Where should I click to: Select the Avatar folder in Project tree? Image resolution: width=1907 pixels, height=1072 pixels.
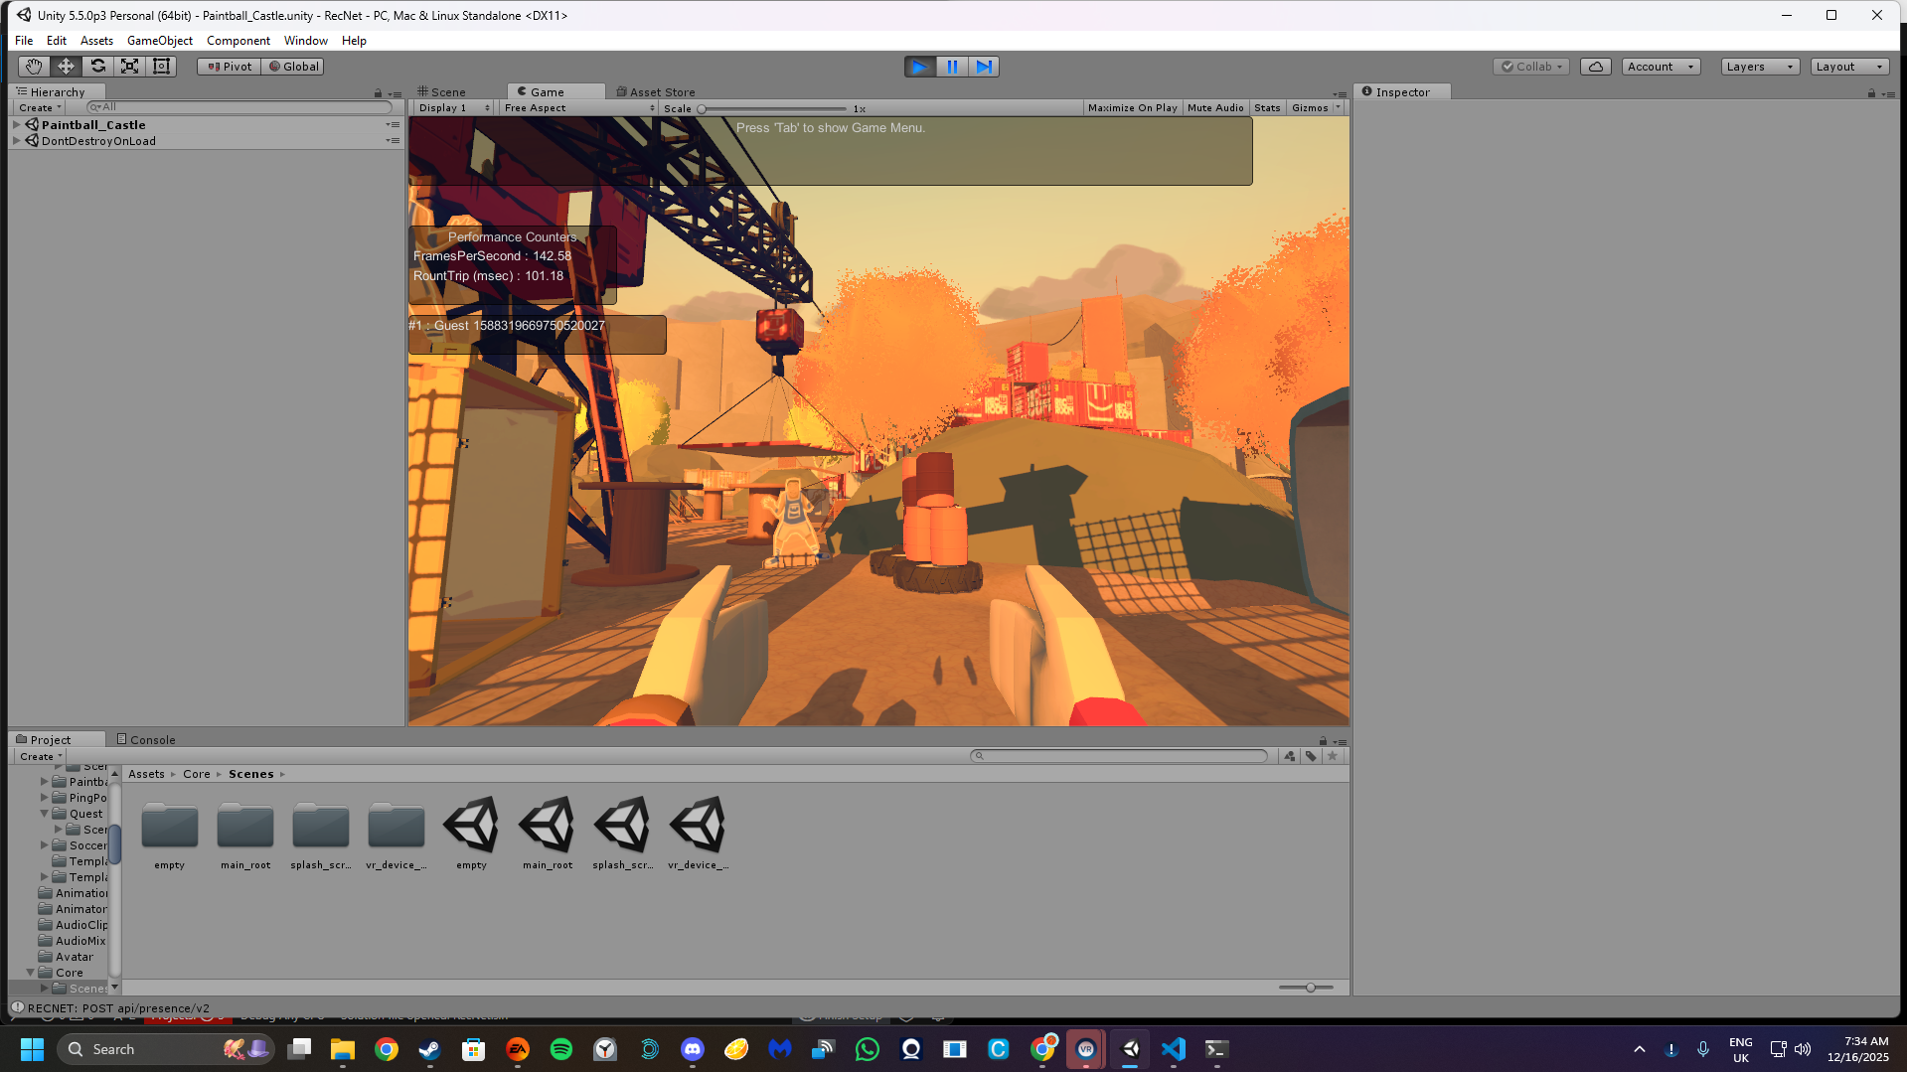point(74,957)
